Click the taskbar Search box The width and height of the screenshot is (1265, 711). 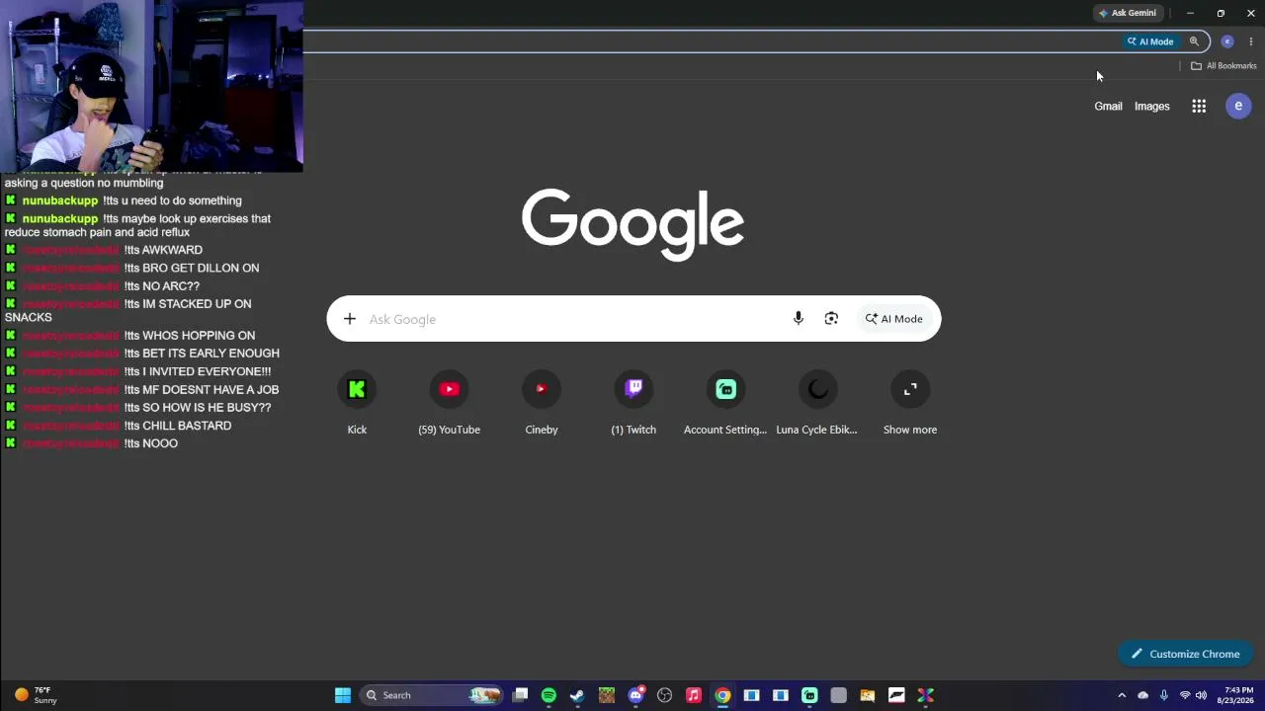click(432, 695)
